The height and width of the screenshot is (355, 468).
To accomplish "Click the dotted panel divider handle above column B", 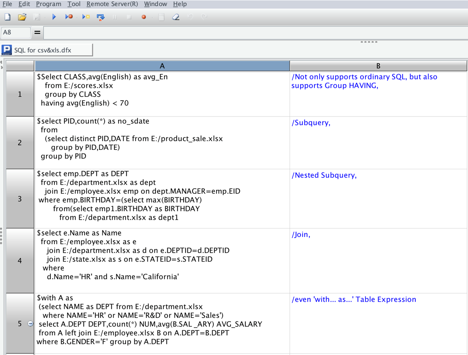I will click(x=369, y=42).
